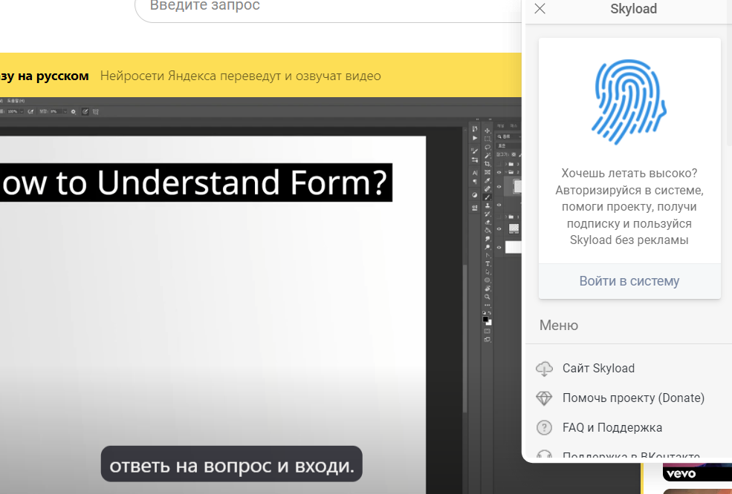Hide the white-thumbnail layer via its eye icon
The height and width of the screenshot is (494, 732).
click(x=499, y=248)
